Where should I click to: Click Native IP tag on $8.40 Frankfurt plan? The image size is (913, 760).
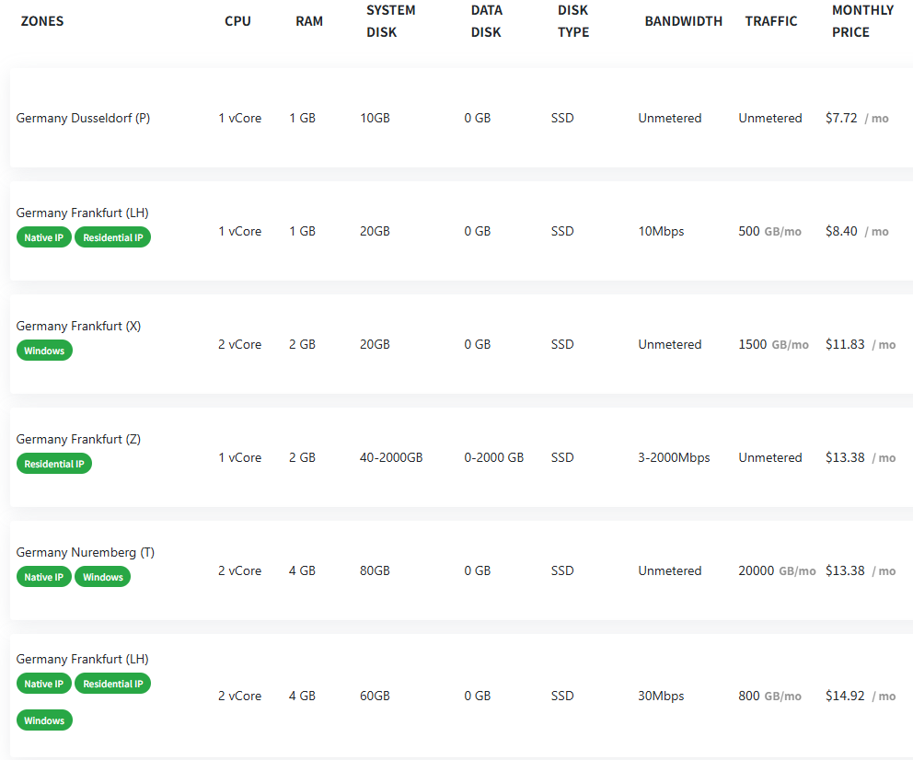tap(43, 237)
